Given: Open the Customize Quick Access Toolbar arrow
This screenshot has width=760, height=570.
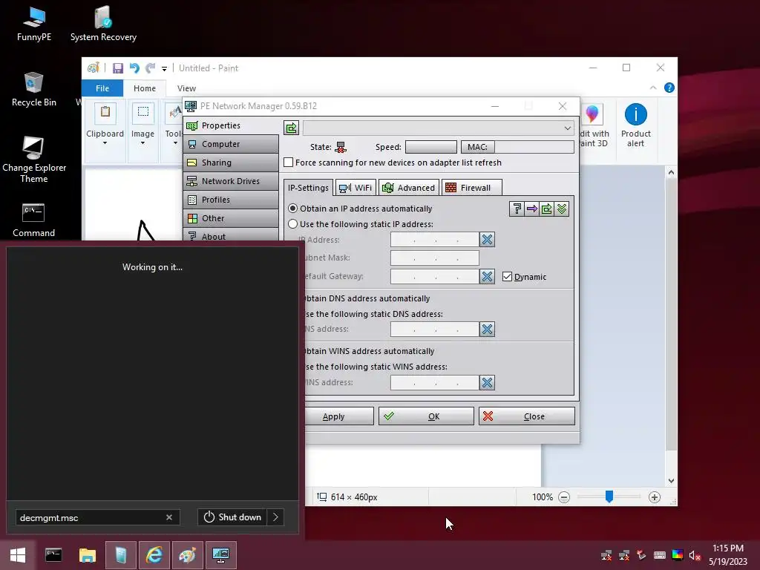Looking at the screenshot, I should [x=164, y=69].
